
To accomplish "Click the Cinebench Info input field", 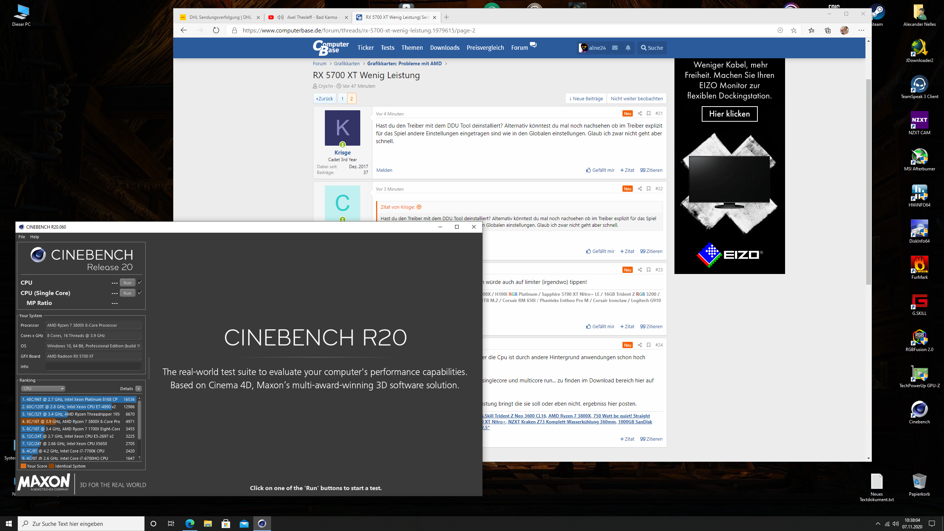I will click(x=93, y=367).
